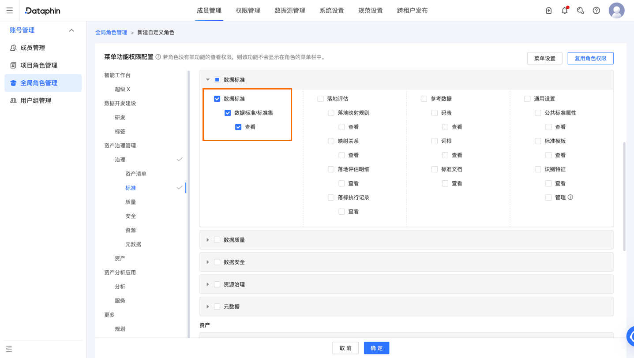
Task: Click the 用户组管理 sidebar icon
Action: coord(13,101)
